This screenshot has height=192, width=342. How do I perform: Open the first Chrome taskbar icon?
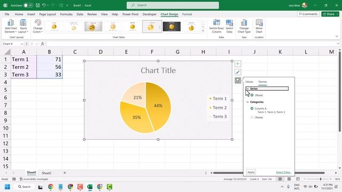[51, 187]
